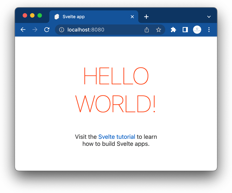Screen dimensions: 232x193
Task: Click the 'how to build Svelte apps.' text
Action: 116,144
